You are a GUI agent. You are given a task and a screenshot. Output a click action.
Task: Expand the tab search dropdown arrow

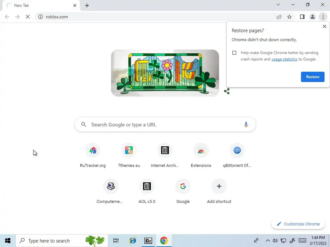pos(278,5)
